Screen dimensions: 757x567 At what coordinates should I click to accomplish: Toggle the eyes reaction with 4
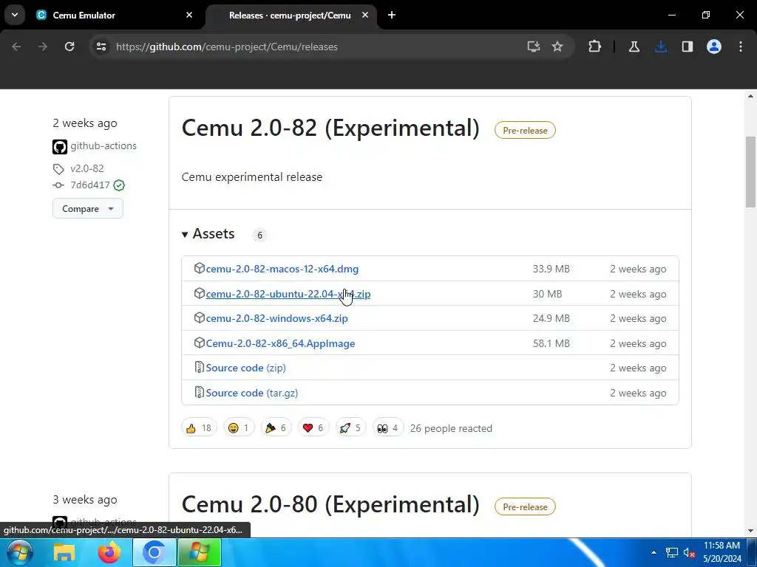(x=387, y=428)
